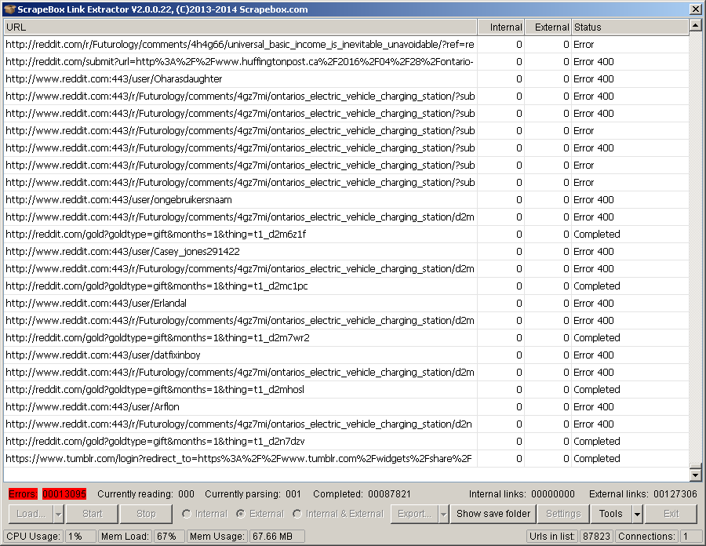Close the Link Extractor window
The height and width of the screenshot is (546, 706).
click(695, 9)
